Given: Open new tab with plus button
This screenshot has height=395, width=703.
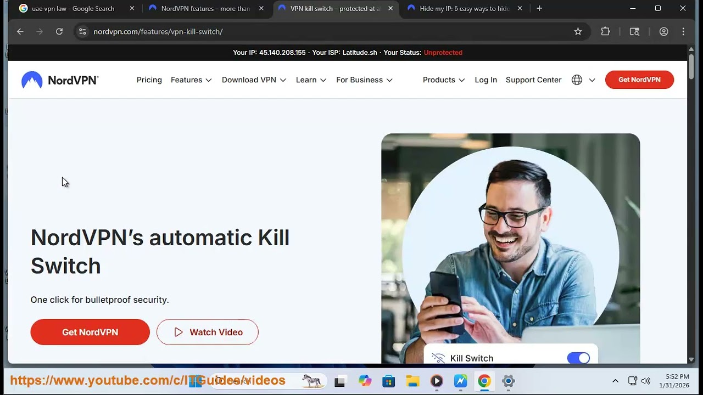Looking at the screenshot, I should (x=539, y=8).
